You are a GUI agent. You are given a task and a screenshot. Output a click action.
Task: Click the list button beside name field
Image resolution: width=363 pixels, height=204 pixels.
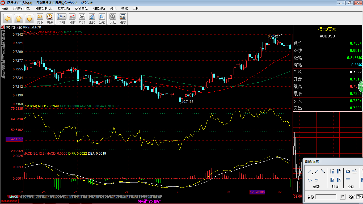[343, 197]
